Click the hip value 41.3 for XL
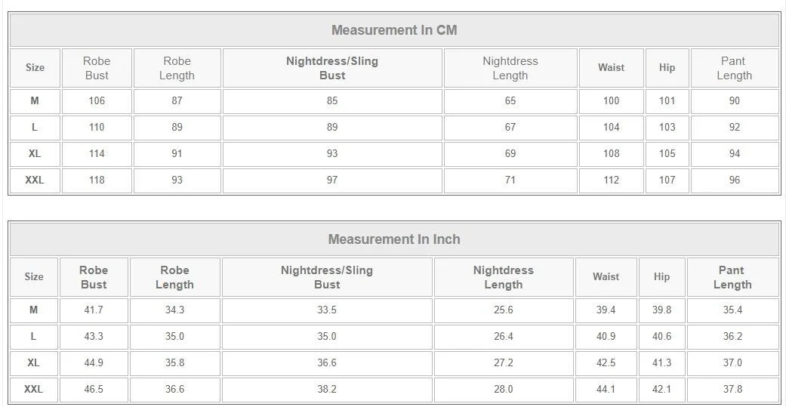This screenshot has width=786, height=407. tap(661, 362)
